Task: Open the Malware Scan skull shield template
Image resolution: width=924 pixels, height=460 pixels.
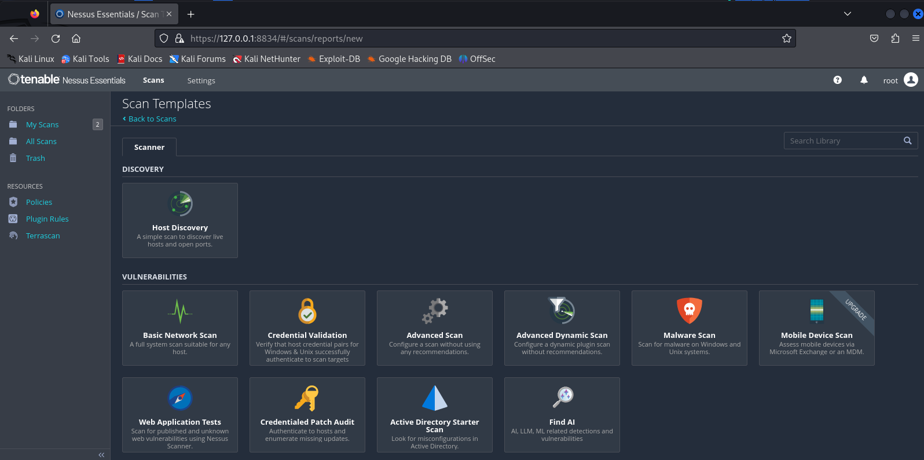Action: (x=690, y=328)
